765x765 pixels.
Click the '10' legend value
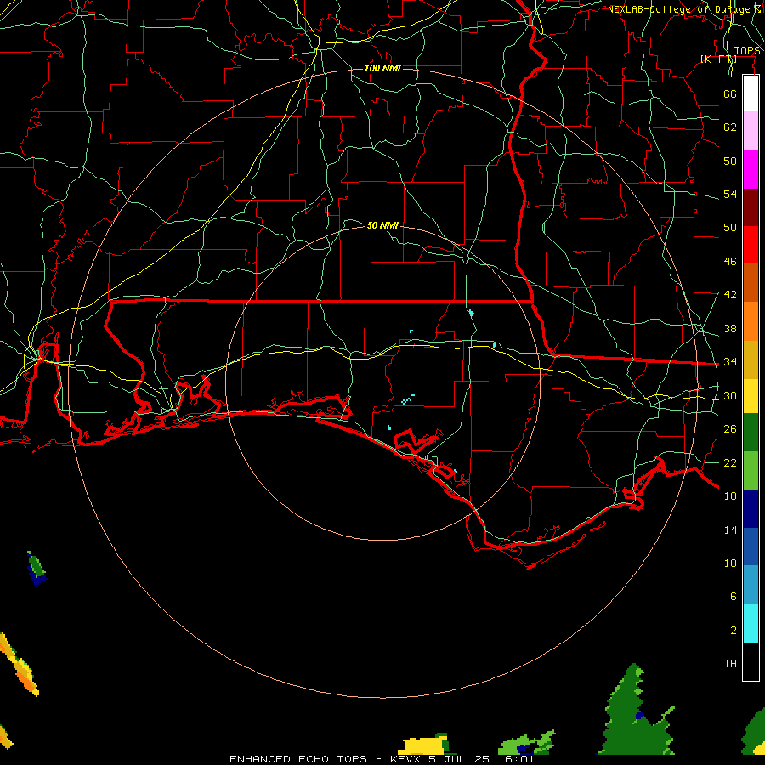tap(730, 564)
